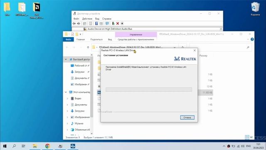Image resolution: width=266 pixels, height=150 pixels.
Task: Switch to Вид ribbon tab in Explorer
Action: coord(110,40)
